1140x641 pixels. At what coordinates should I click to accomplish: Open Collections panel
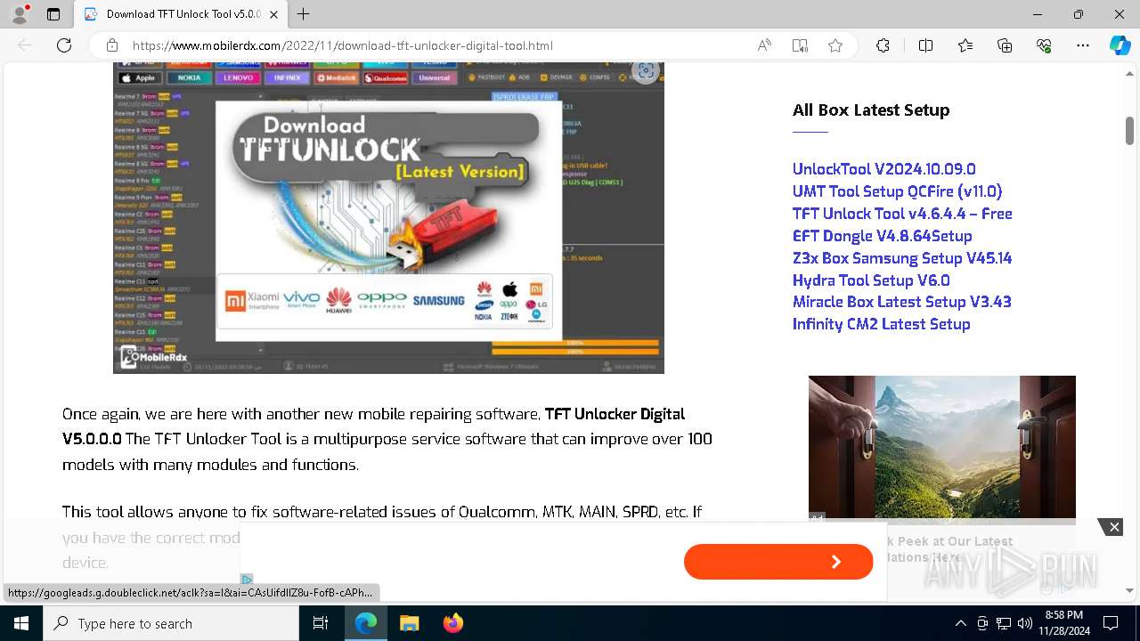tap(1005, 45)
